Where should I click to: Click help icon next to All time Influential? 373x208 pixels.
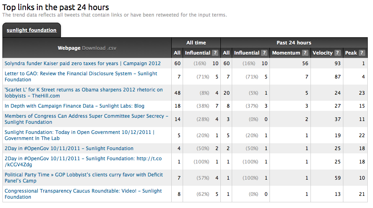215,53
